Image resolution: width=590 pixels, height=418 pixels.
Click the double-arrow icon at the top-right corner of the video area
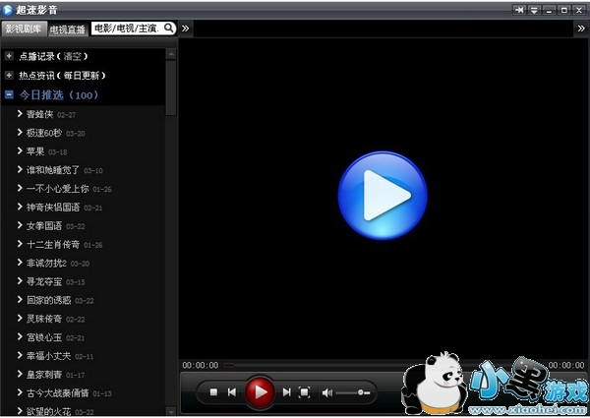point(581,29)
